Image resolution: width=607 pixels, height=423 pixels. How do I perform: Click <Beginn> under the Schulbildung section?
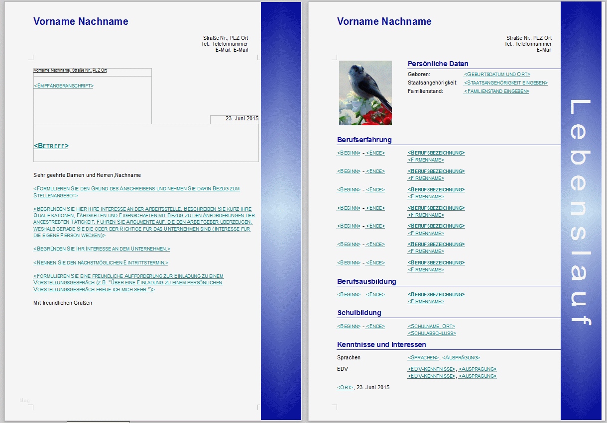tap(349, 326)
